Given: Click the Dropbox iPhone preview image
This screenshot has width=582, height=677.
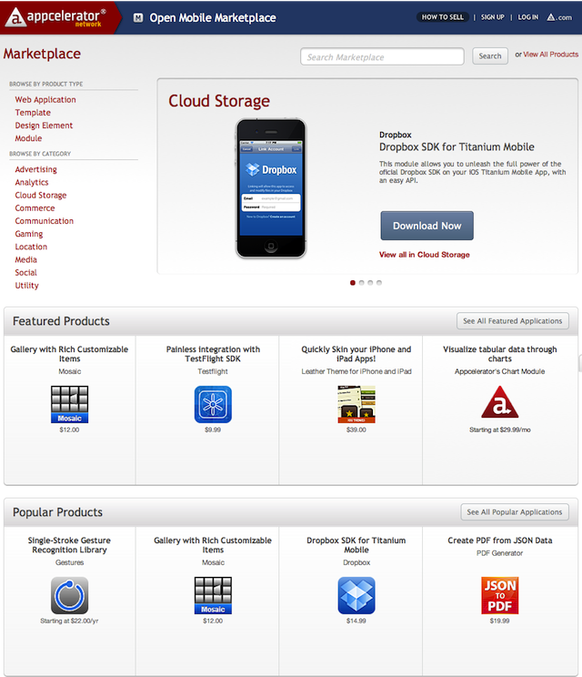Looking at the screenshot, I should (271, 188).
